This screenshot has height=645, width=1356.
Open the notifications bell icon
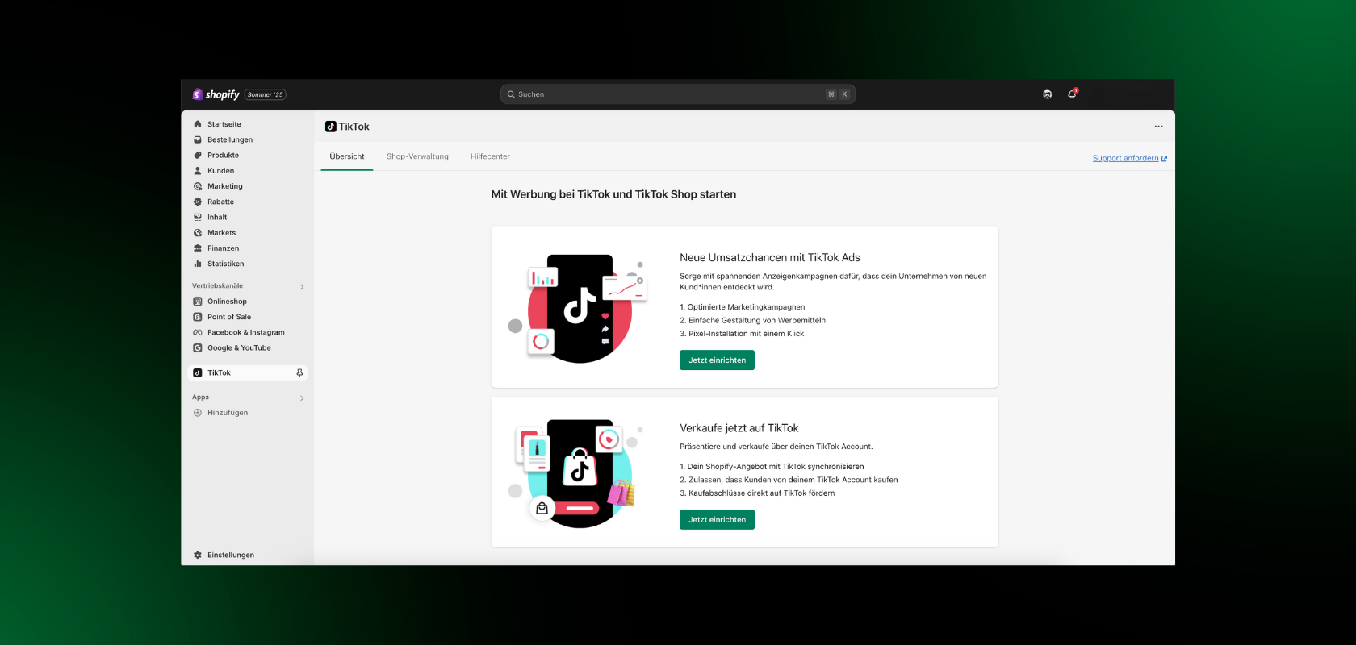click(x=1072, y=94)
